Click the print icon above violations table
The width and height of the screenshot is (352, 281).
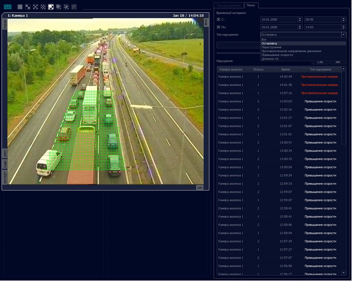[x=320, y=62]
